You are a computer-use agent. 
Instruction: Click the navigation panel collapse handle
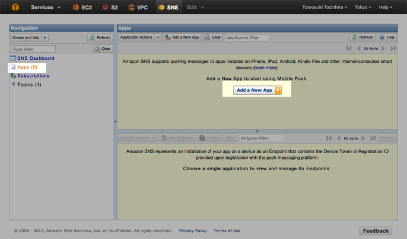[116, 122]
